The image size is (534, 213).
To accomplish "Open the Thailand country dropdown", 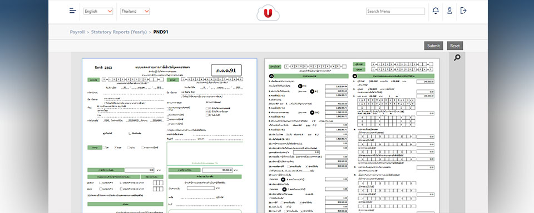I will [135, 11].
